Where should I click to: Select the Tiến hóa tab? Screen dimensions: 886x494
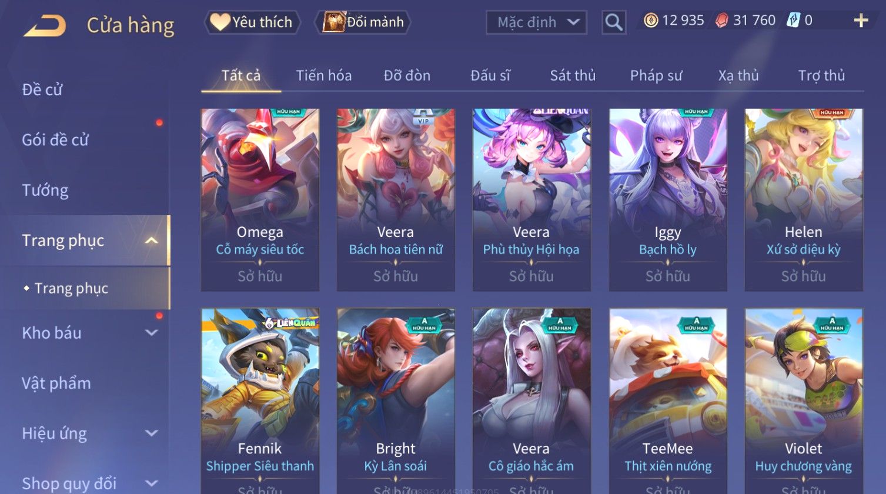point(324,75)
